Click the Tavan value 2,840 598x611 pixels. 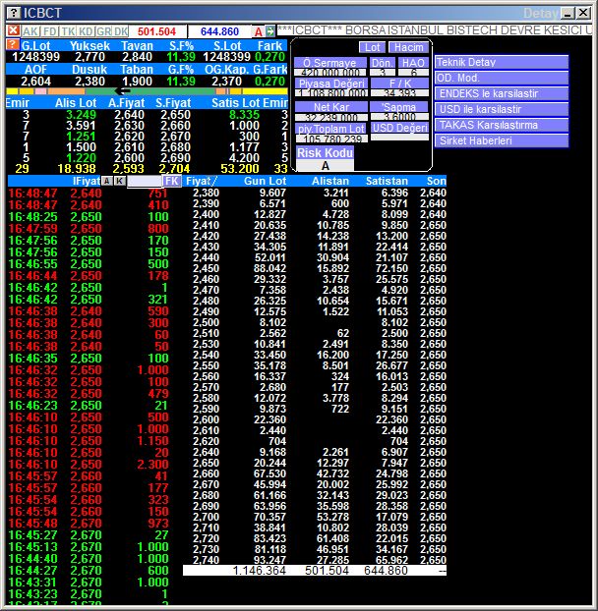137,57
